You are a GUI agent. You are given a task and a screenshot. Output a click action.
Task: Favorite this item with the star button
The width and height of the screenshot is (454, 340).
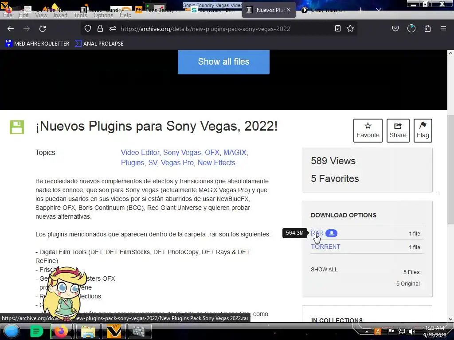tap(368, 131)
